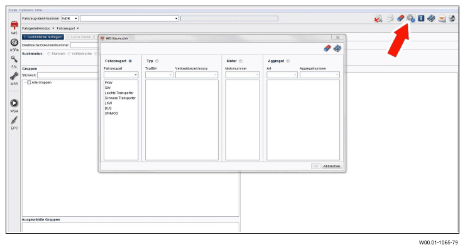
Task: Open the Motornummer combo box
Action: [x=243, y=75]
